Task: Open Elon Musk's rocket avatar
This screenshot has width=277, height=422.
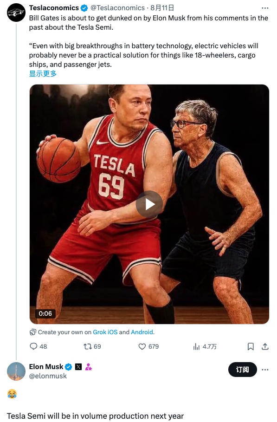Action: pyautogui.click(x=16, y=371)
